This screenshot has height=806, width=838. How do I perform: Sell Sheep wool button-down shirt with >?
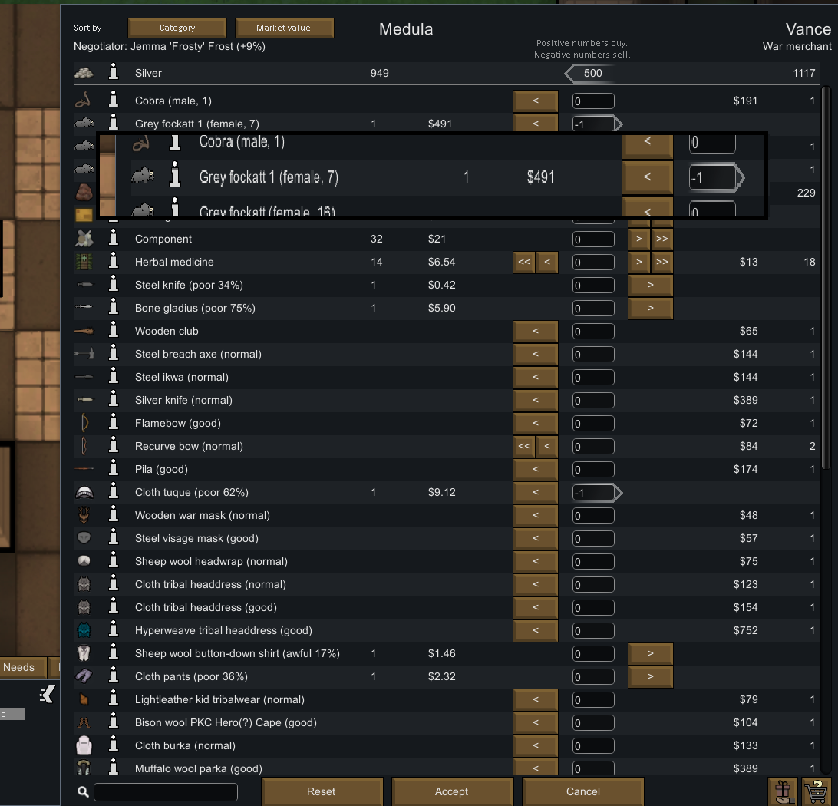651,653
